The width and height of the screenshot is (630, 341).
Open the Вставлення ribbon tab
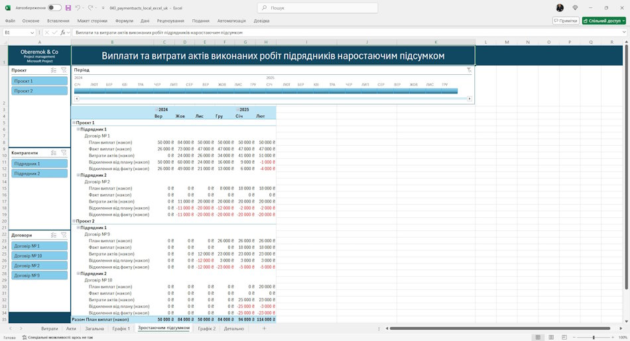pos(58,21)
